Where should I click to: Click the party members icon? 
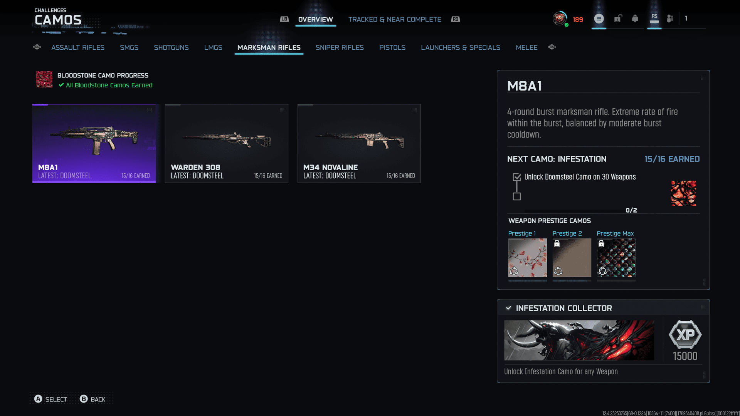click(670, 18)
